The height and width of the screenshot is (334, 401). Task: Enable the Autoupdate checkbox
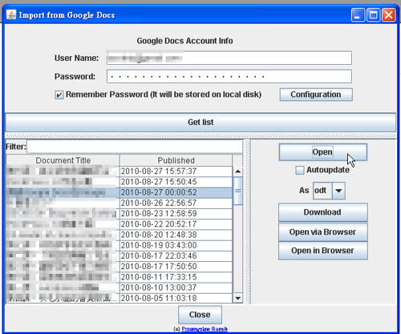[x=300, y=170]
